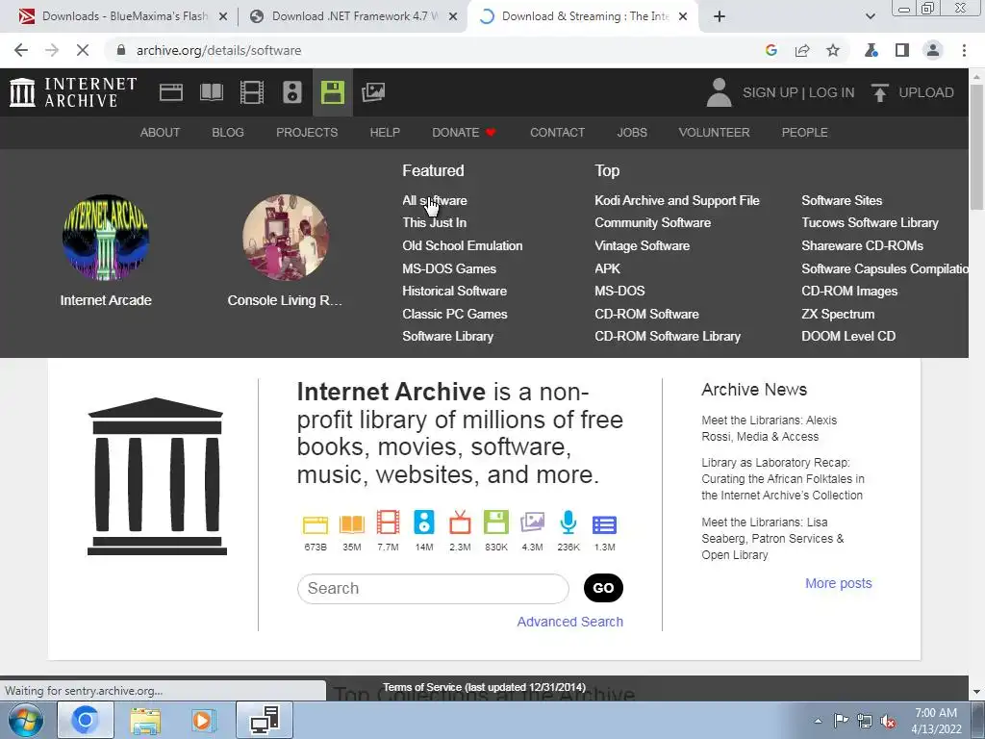Open Tucows Software Library link
Image resolution: width=985 pixels, height=739 pixels.
tap(870, 222)
